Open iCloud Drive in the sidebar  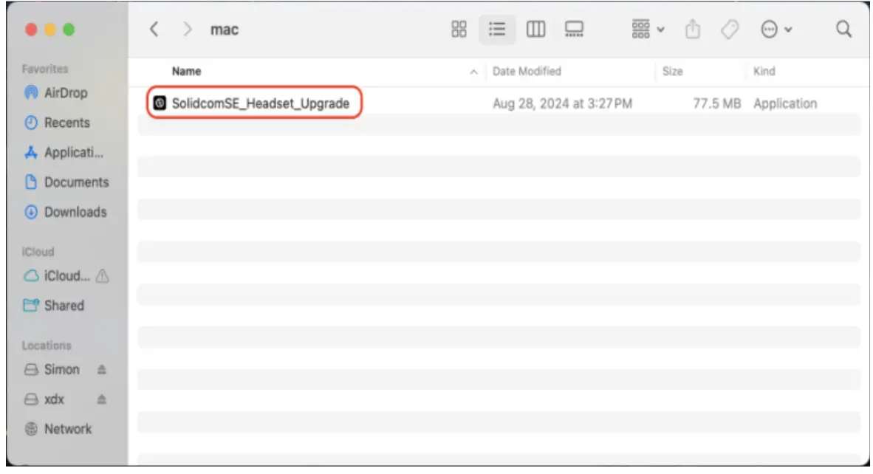(56, 276)
